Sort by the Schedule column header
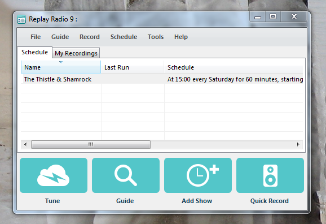 [234, 67]
